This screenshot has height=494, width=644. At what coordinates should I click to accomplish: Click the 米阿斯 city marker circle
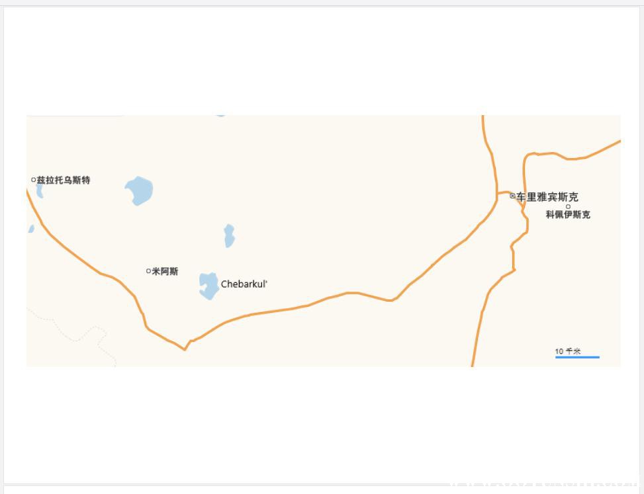pyautogui.click(x=148, y=270)
